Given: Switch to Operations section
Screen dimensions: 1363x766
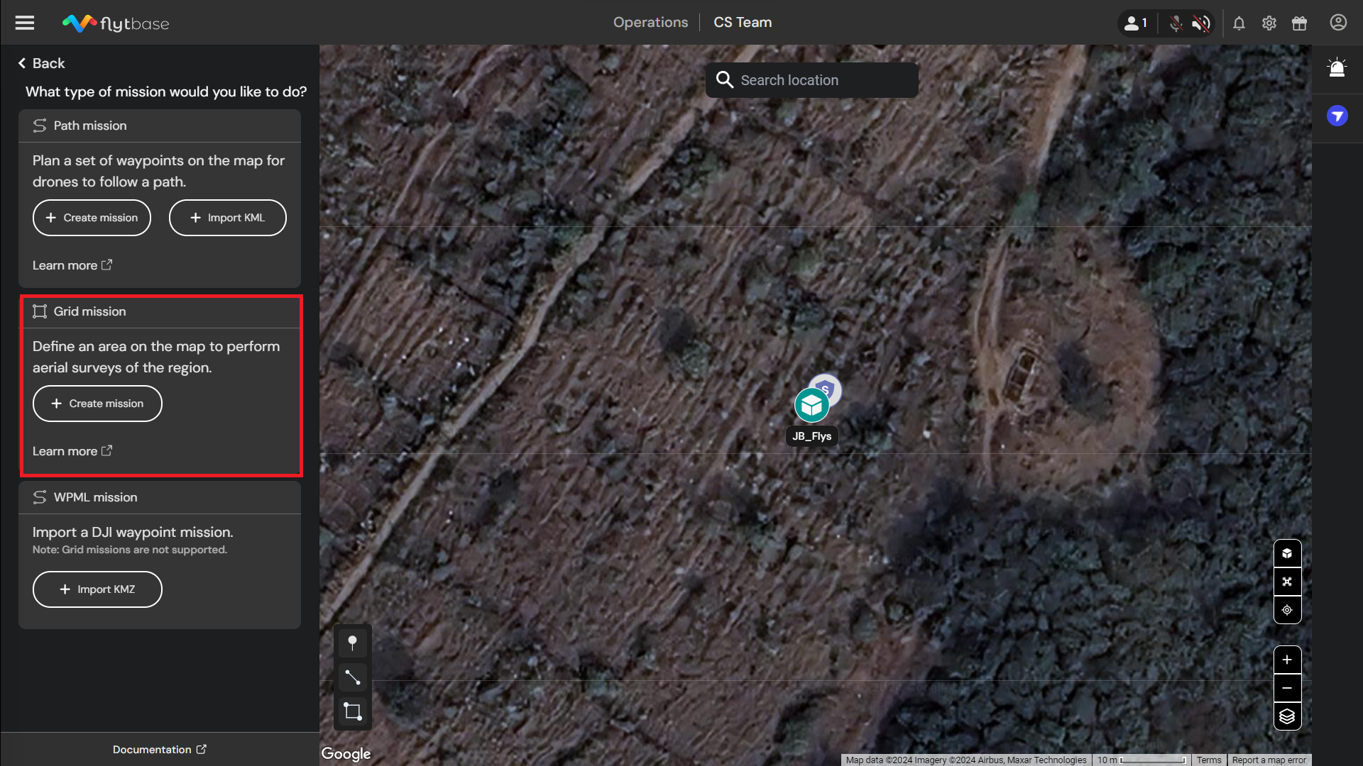Looking at the screenshot, I should [650, 22].
